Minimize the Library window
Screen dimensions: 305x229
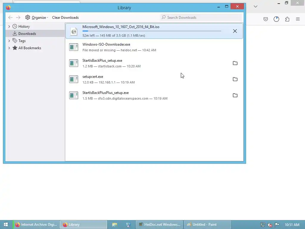click(219, 7)
